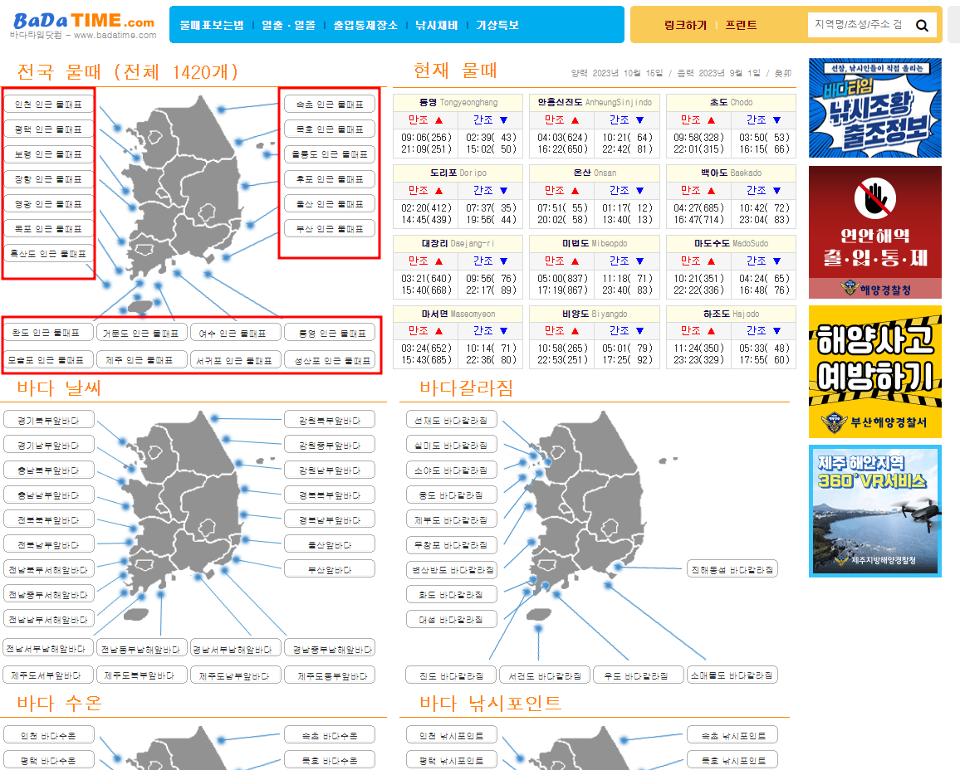Open 소매물도 바다갈라짐 button
This screenshot has height=770, width=960.
coord(732,675)
